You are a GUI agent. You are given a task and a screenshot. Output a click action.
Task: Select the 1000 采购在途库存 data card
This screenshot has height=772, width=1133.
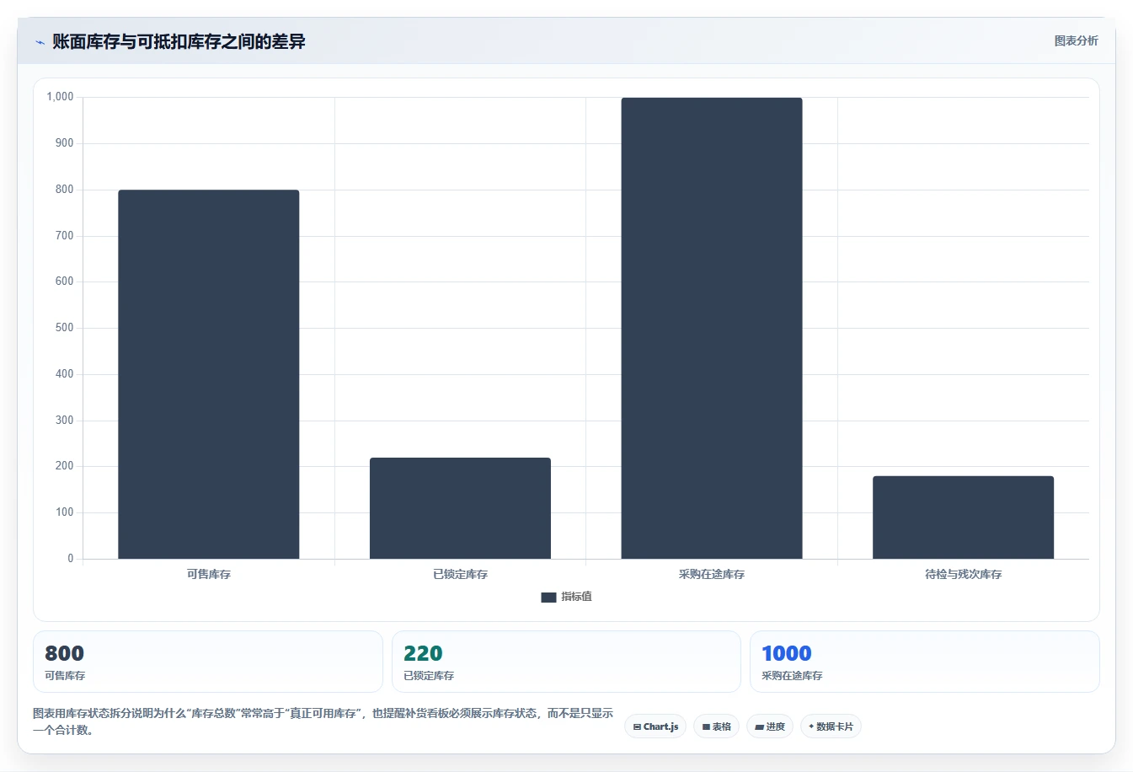point(925,662)
